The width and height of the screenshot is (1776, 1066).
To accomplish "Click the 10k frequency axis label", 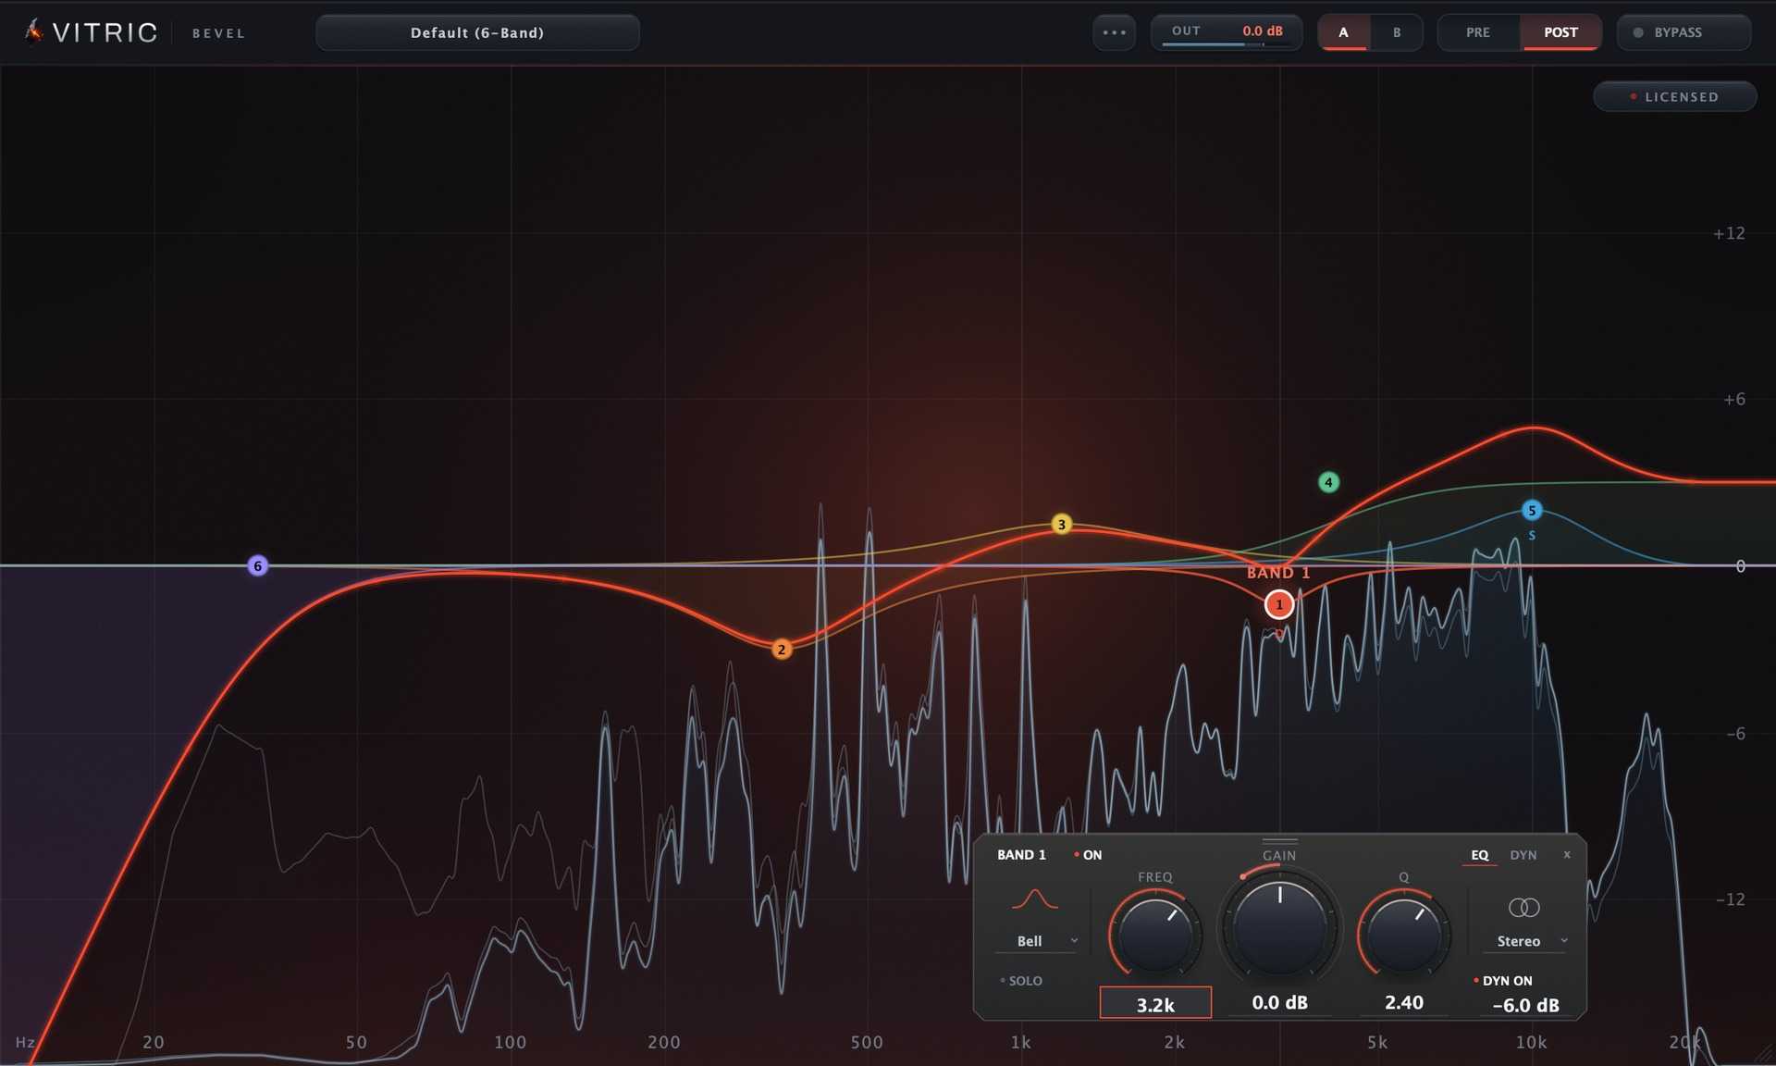I will pyautogui.click(x=1531, y=1042).
